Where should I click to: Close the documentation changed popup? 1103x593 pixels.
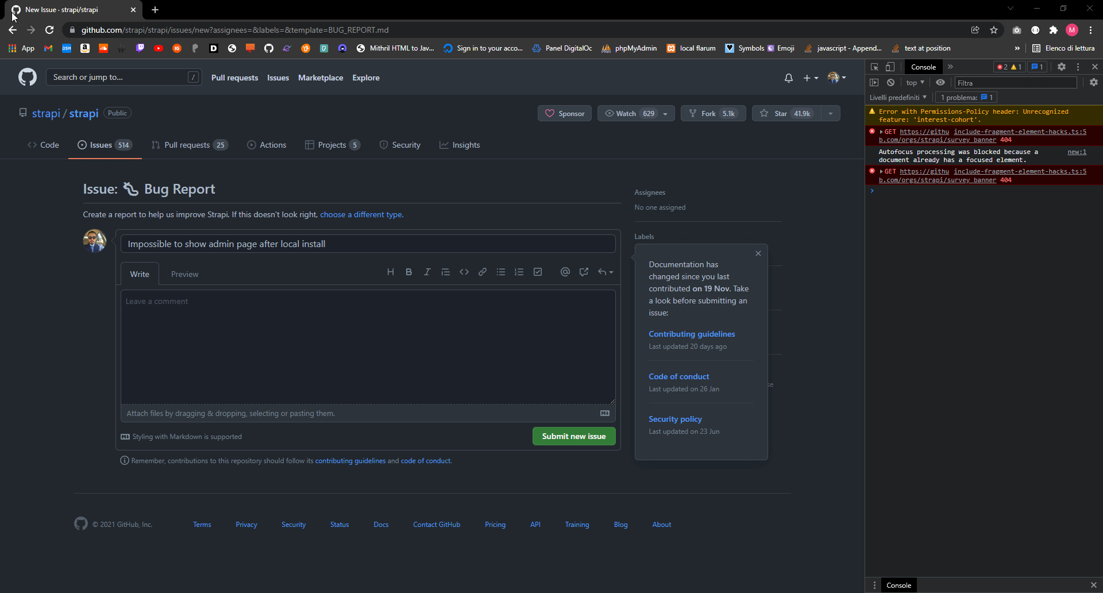758,253
